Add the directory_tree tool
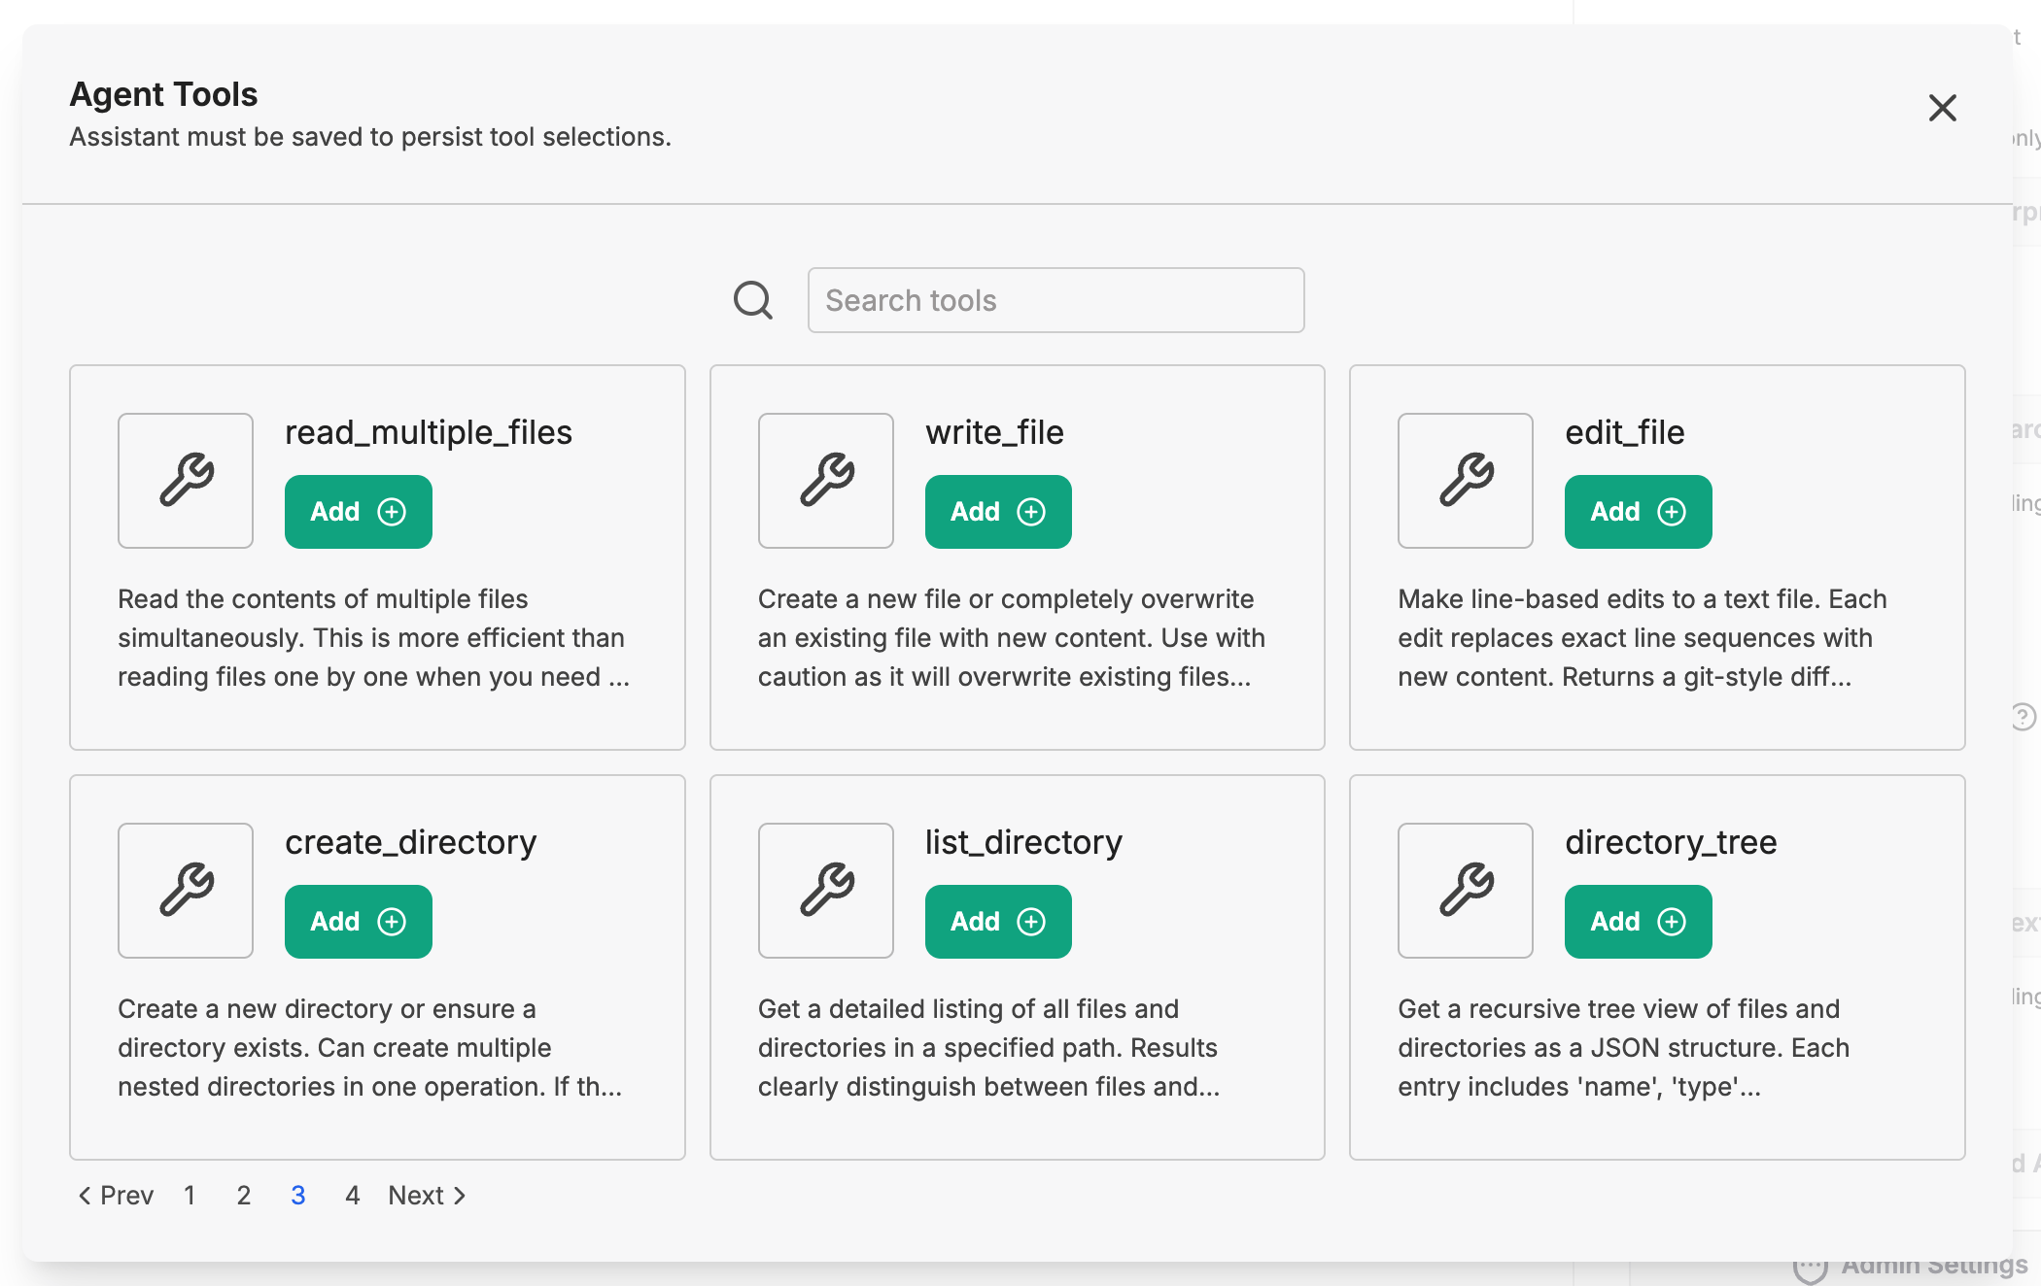This screenshot has width=2041, height=1286. 1638,922
